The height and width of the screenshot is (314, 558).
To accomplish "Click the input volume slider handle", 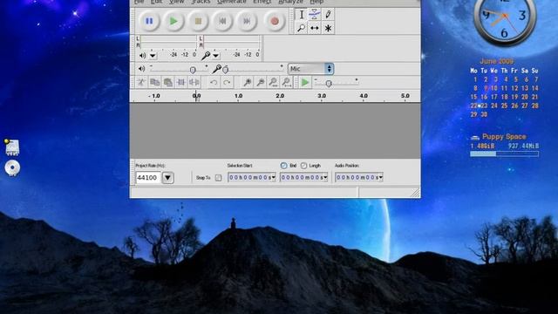I will (225, 70).
